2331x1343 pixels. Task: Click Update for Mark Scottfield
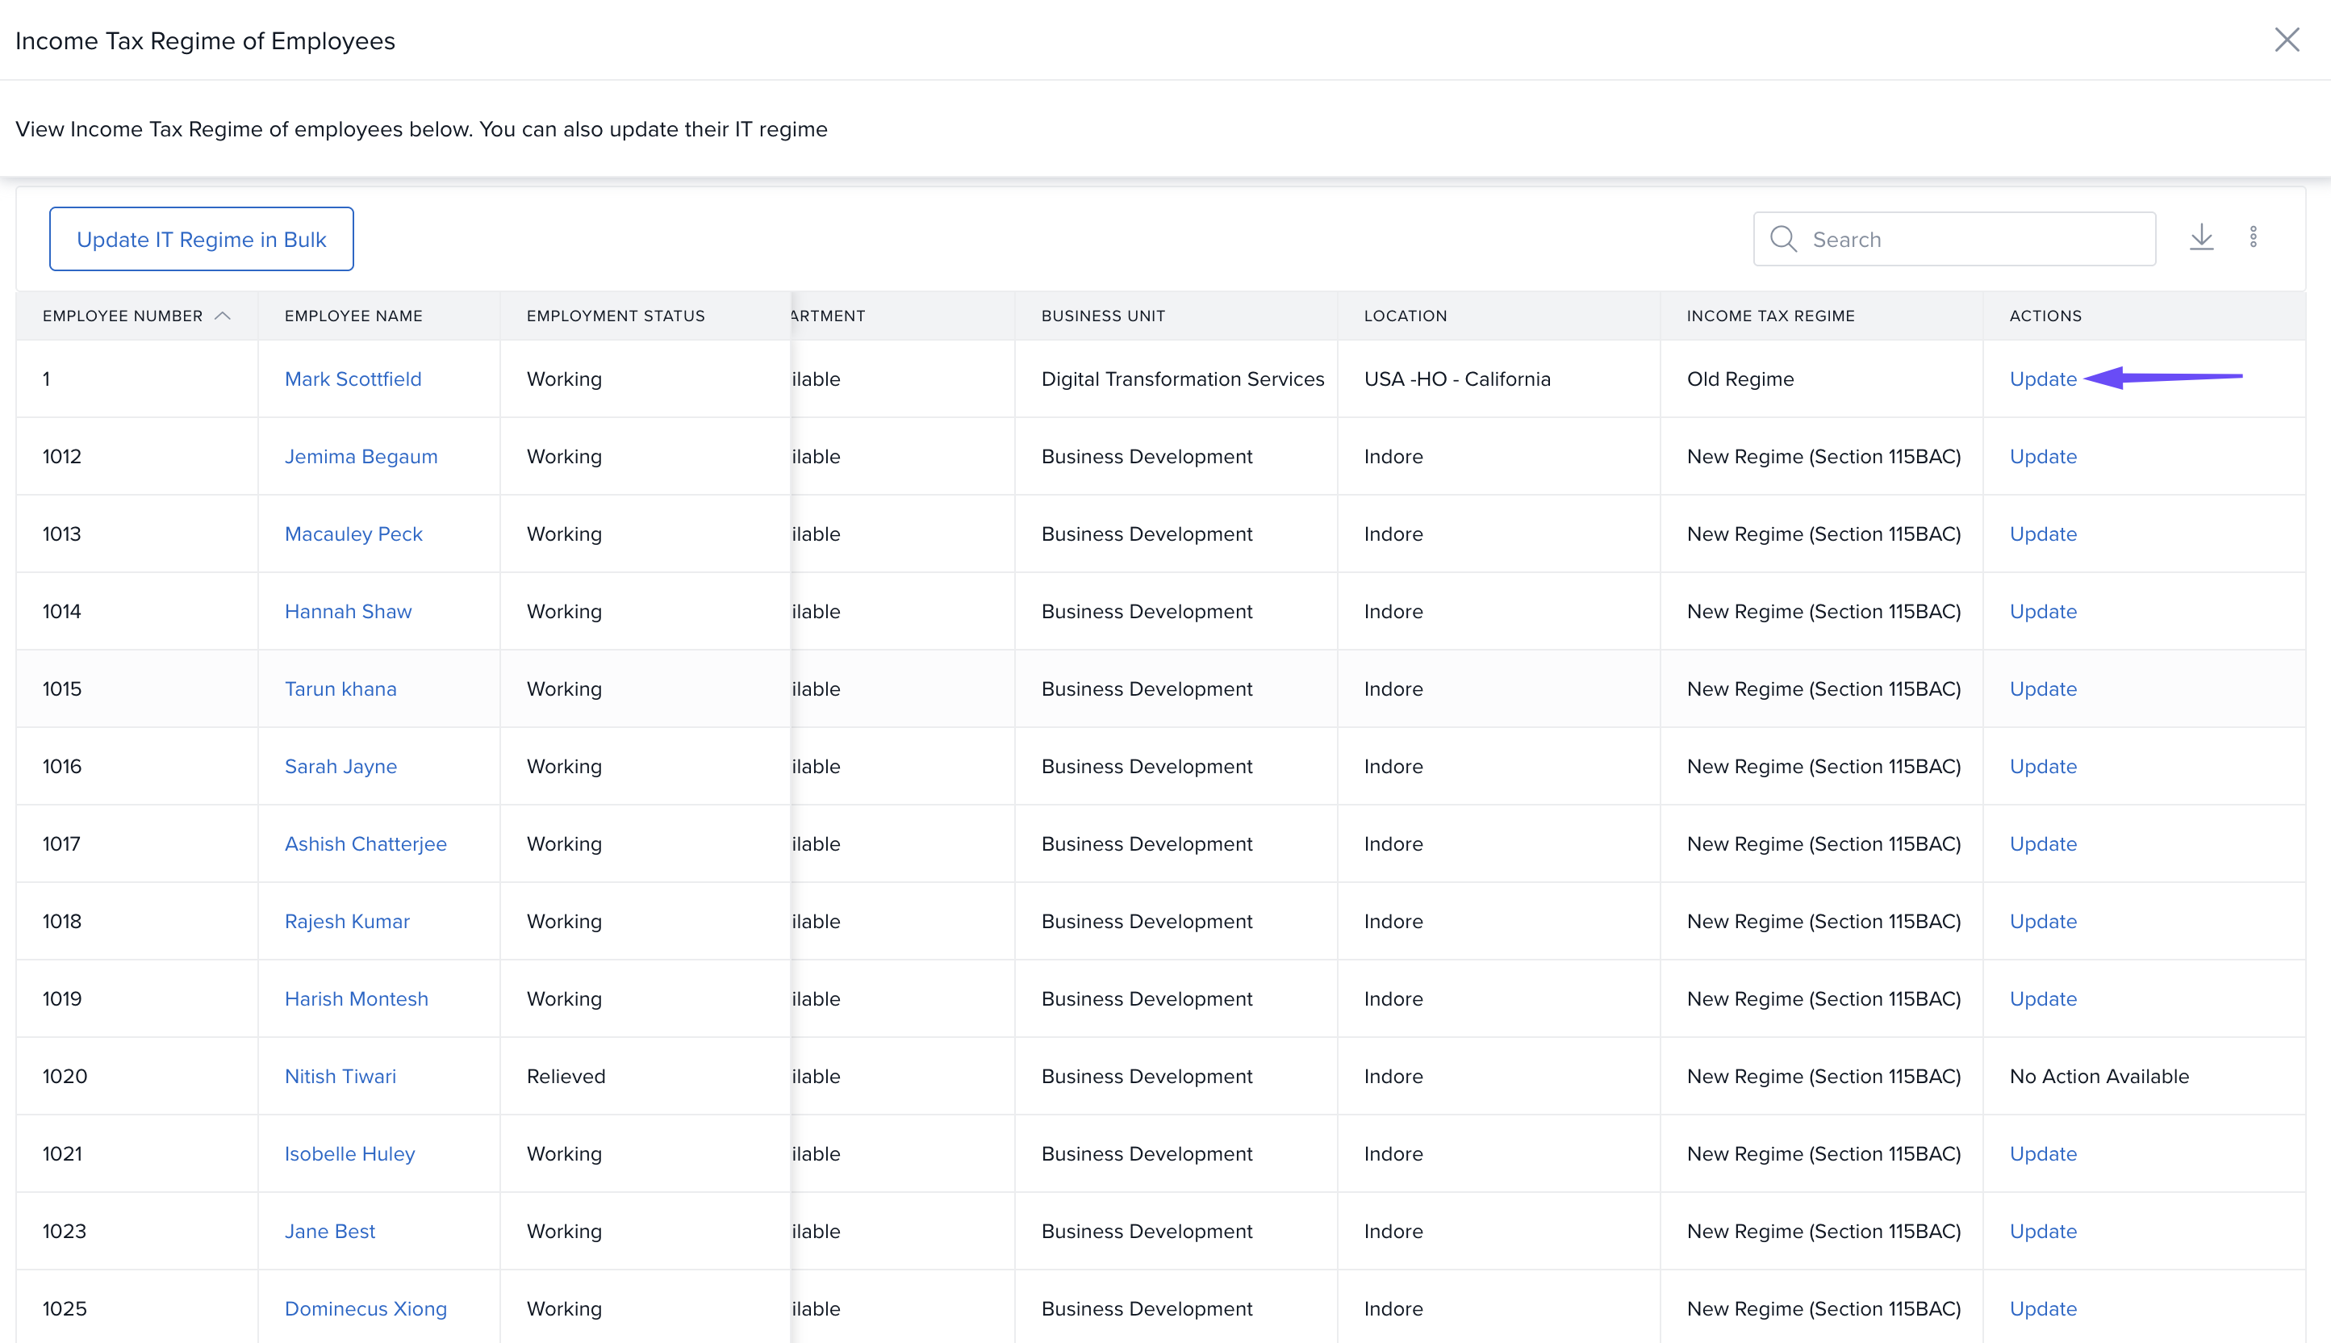tap(2042, 379)
